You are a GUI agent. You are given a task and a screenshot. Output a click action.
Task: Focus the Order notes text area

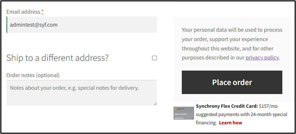pyautogui.click(x=82, y=93)
